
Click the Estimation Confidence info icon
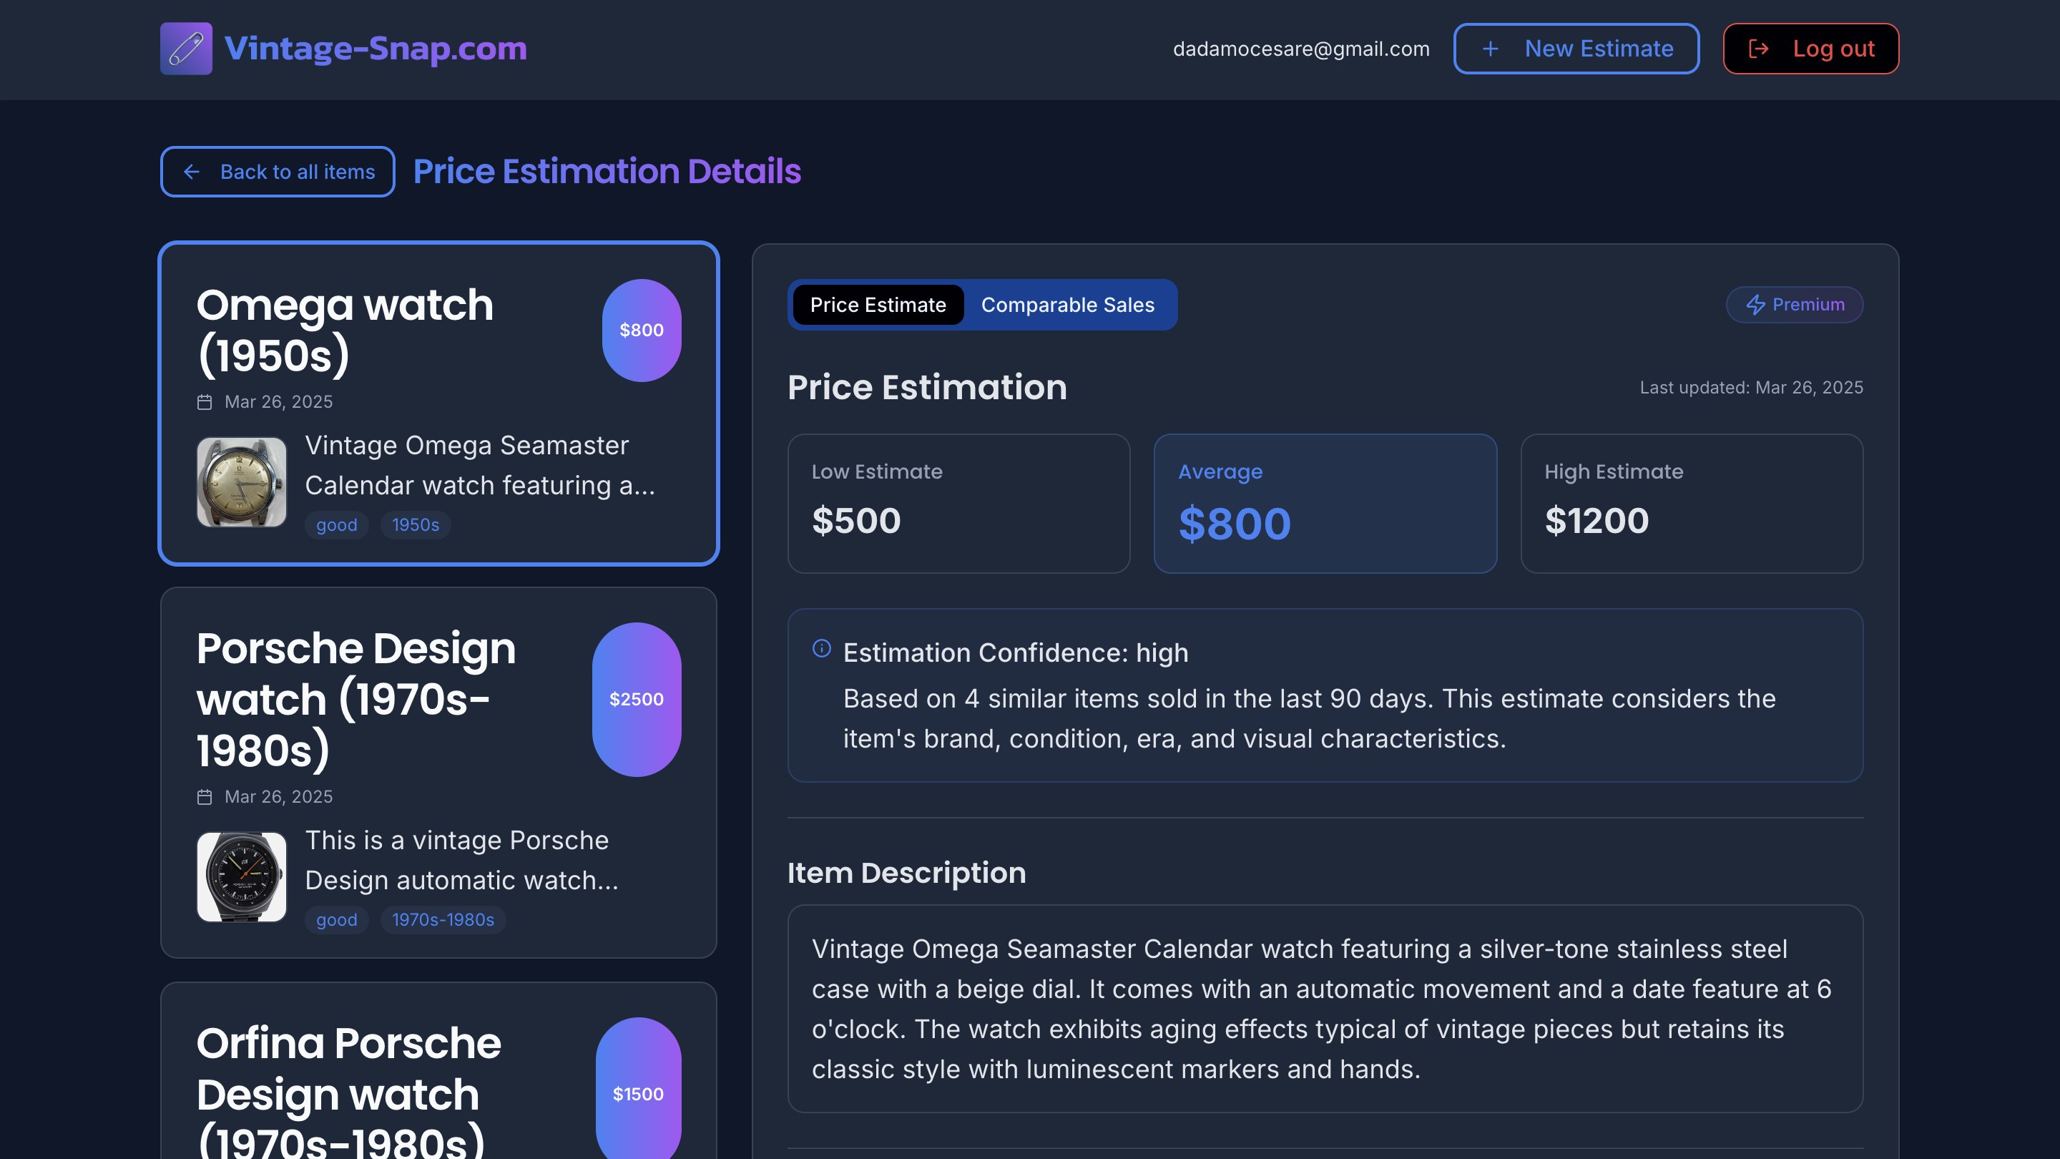pyautogui.click(x=821, y=649)
